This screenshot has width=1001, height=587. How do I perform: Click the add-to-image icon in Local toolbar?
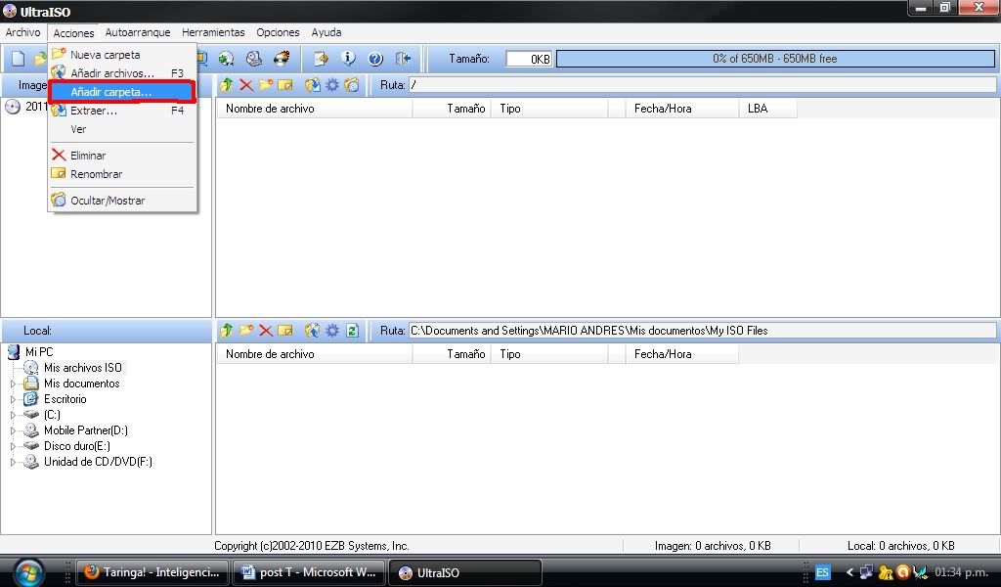(312, 331)
